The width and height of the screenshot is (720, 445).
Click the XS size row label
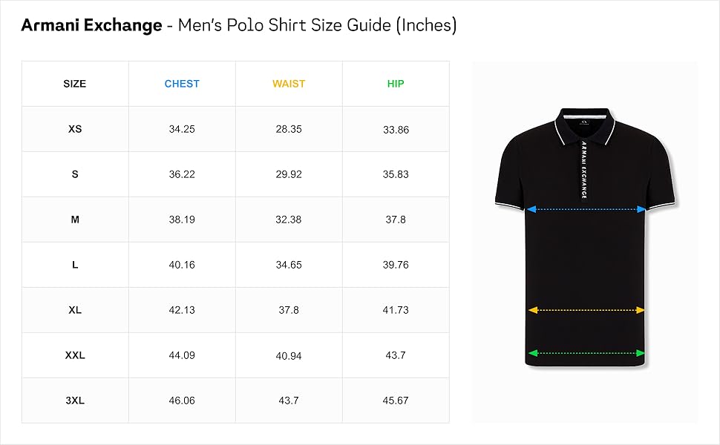[x=75, y=129]
